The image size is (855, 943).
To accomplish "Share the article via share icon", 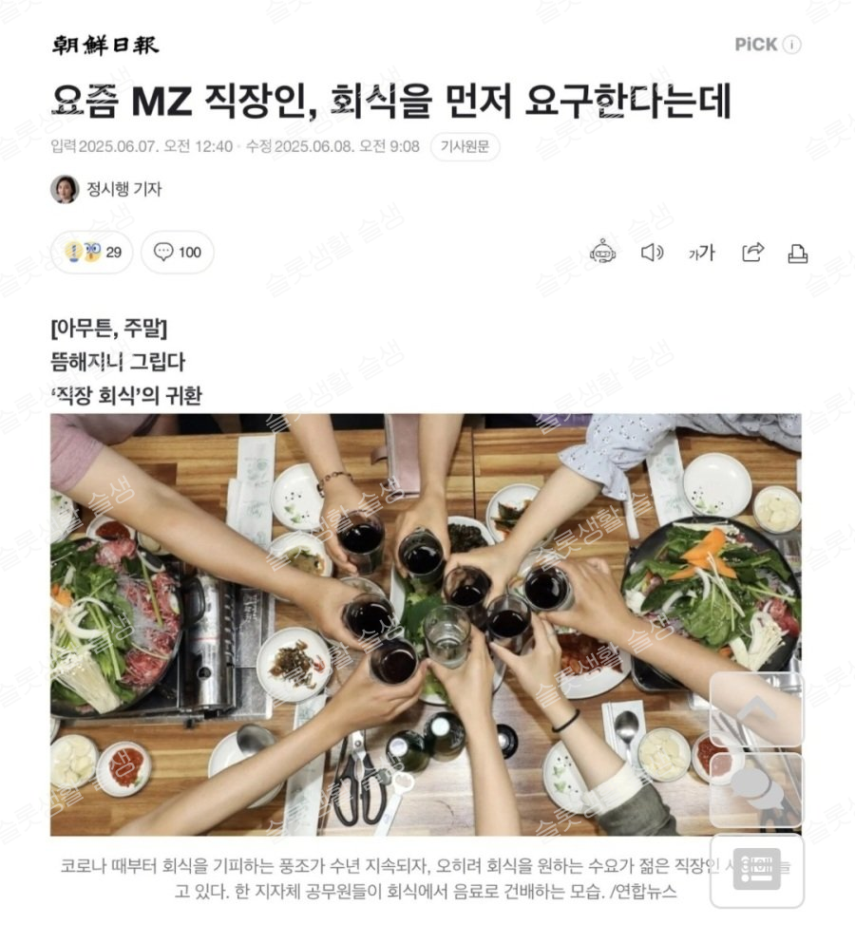I will 752,252.
